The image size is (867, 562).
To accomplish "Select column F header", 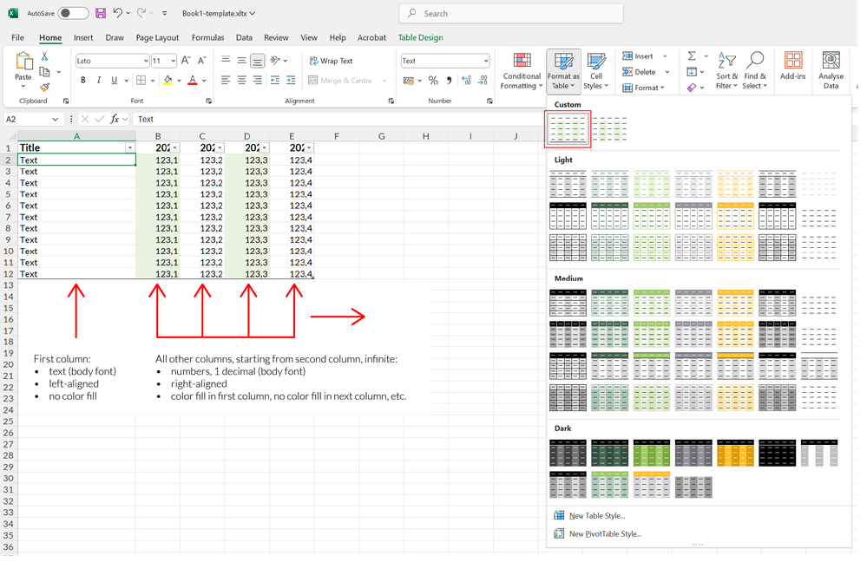I will click(336, 136).
